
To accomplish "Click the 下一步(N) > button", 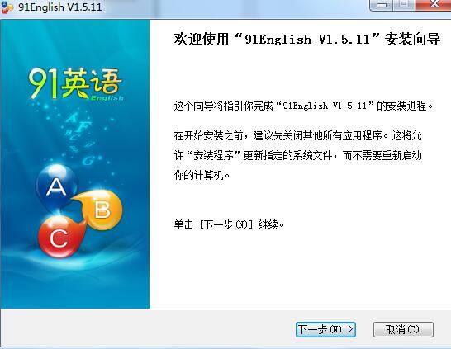I will [x=325, y=329].
